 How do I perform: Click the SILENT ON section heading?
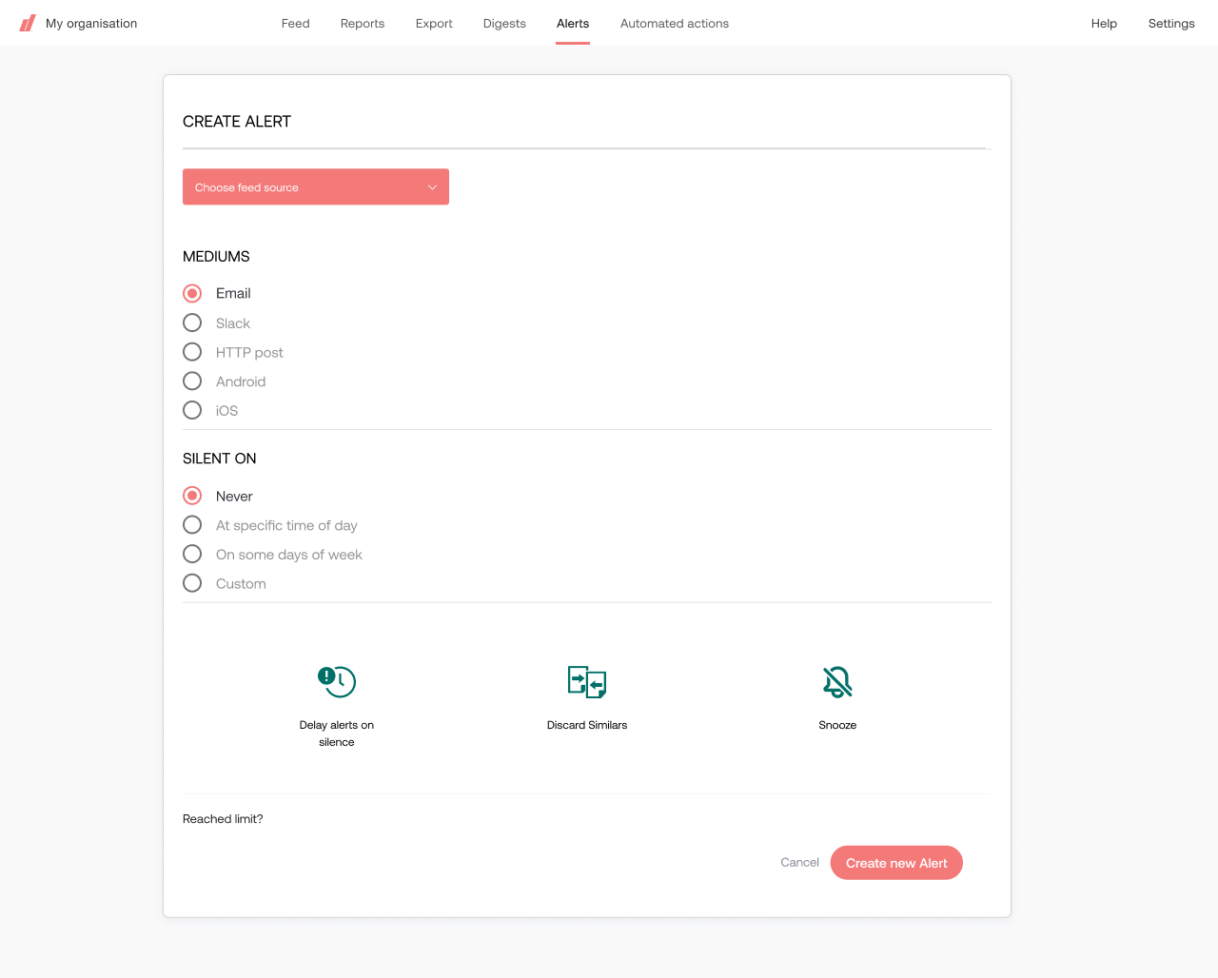[x=220, y=459]
